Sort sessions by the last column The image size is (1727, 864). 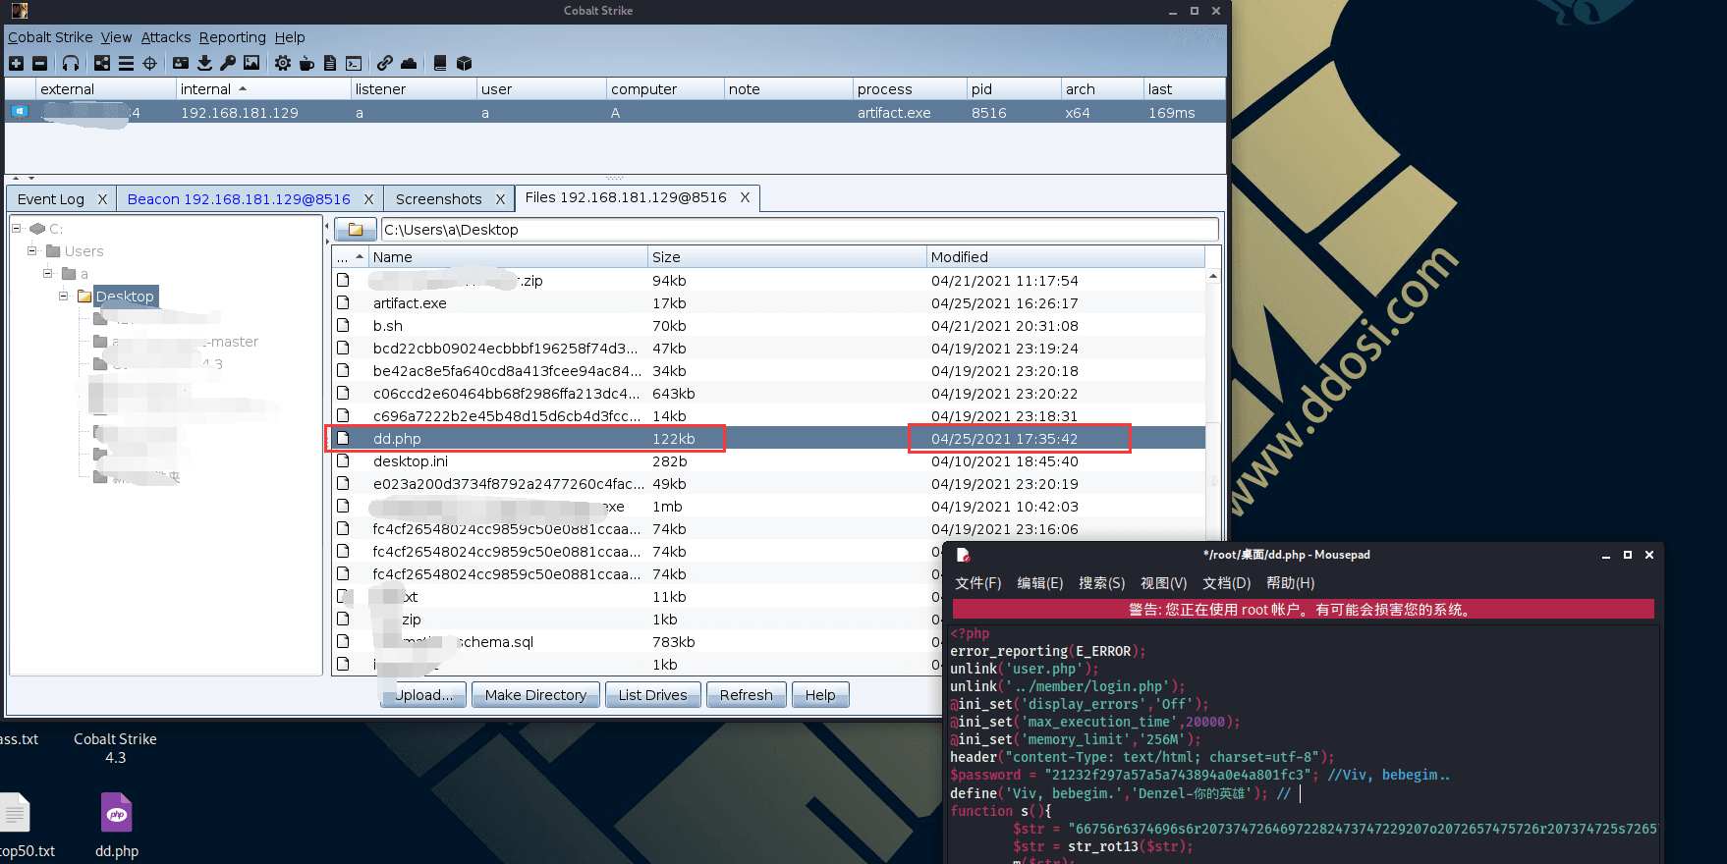point(1184,89)
